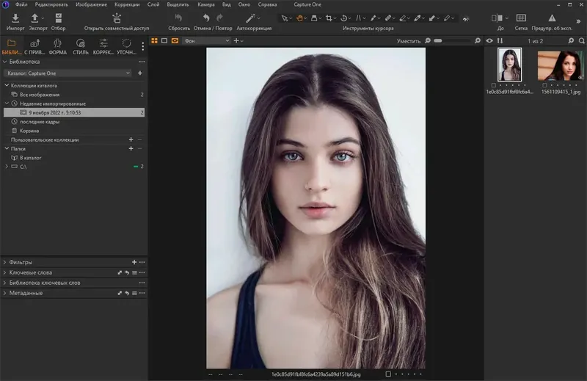Click the Сбросить (Reset) icon

click(178, 18)
